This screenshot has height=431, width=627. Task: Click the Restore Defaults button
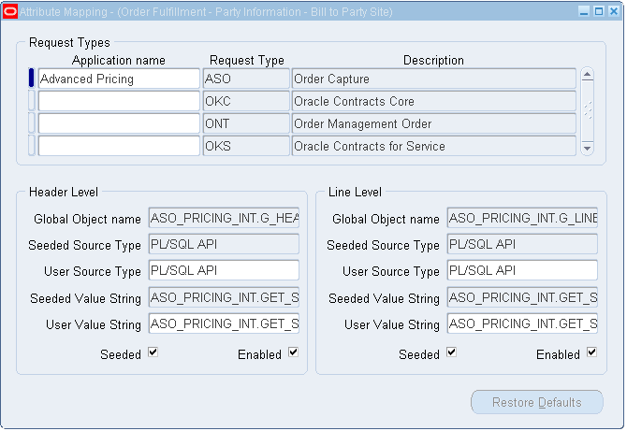coord(536,402)
